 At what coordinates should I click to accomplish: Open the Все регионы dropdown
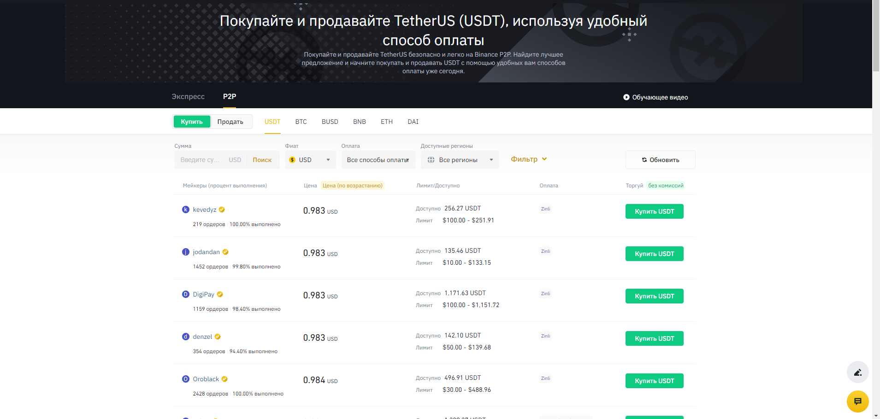pos(460,160)
